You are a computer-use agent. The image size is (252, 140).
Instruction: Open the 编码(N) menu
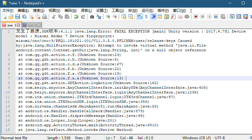tap(70, 11)
